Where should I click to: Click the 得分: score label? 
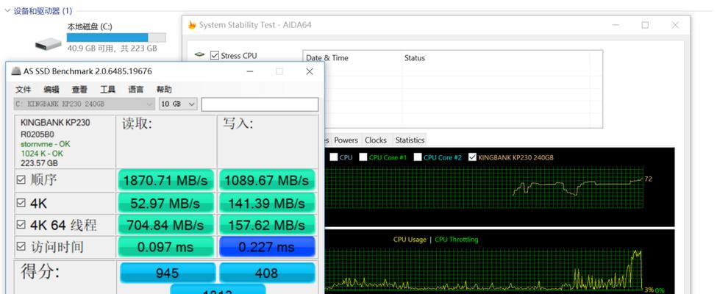click(40, 273)
